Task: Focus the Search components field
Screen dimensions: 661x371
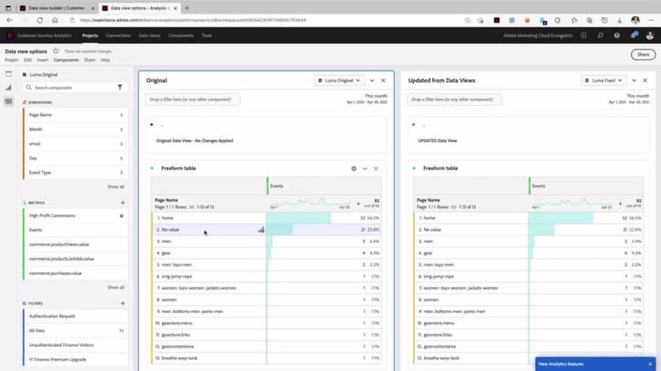Action: (70, 87)
